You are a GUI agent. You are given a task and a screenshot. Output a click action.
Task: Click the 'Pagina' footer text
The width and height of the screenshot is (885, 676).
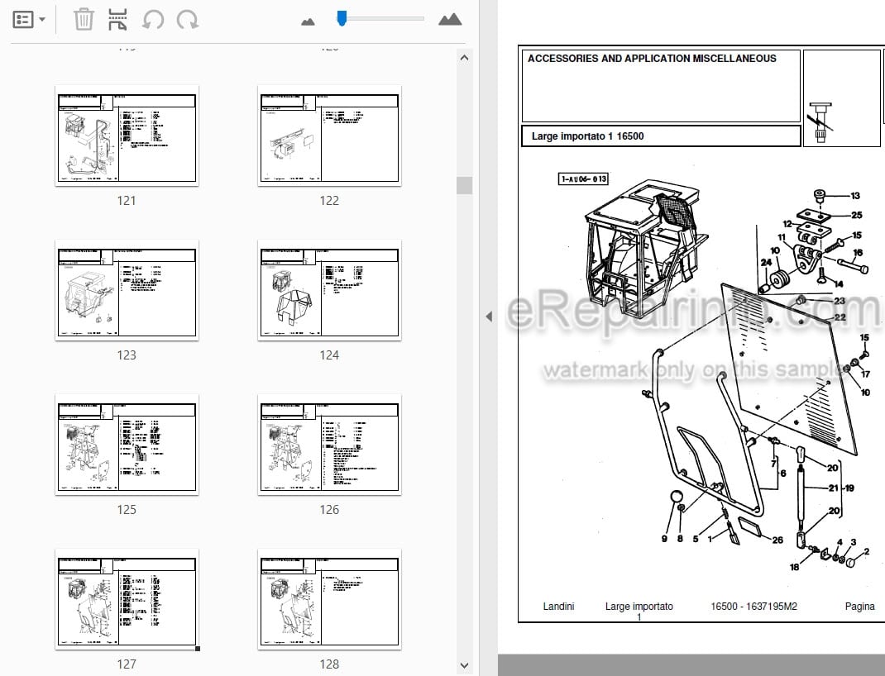pyautogui.click(x=859, y=607)
